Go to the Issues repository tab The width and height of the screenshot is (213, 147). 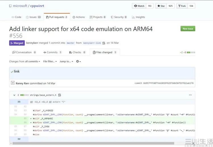click(33, 17)
